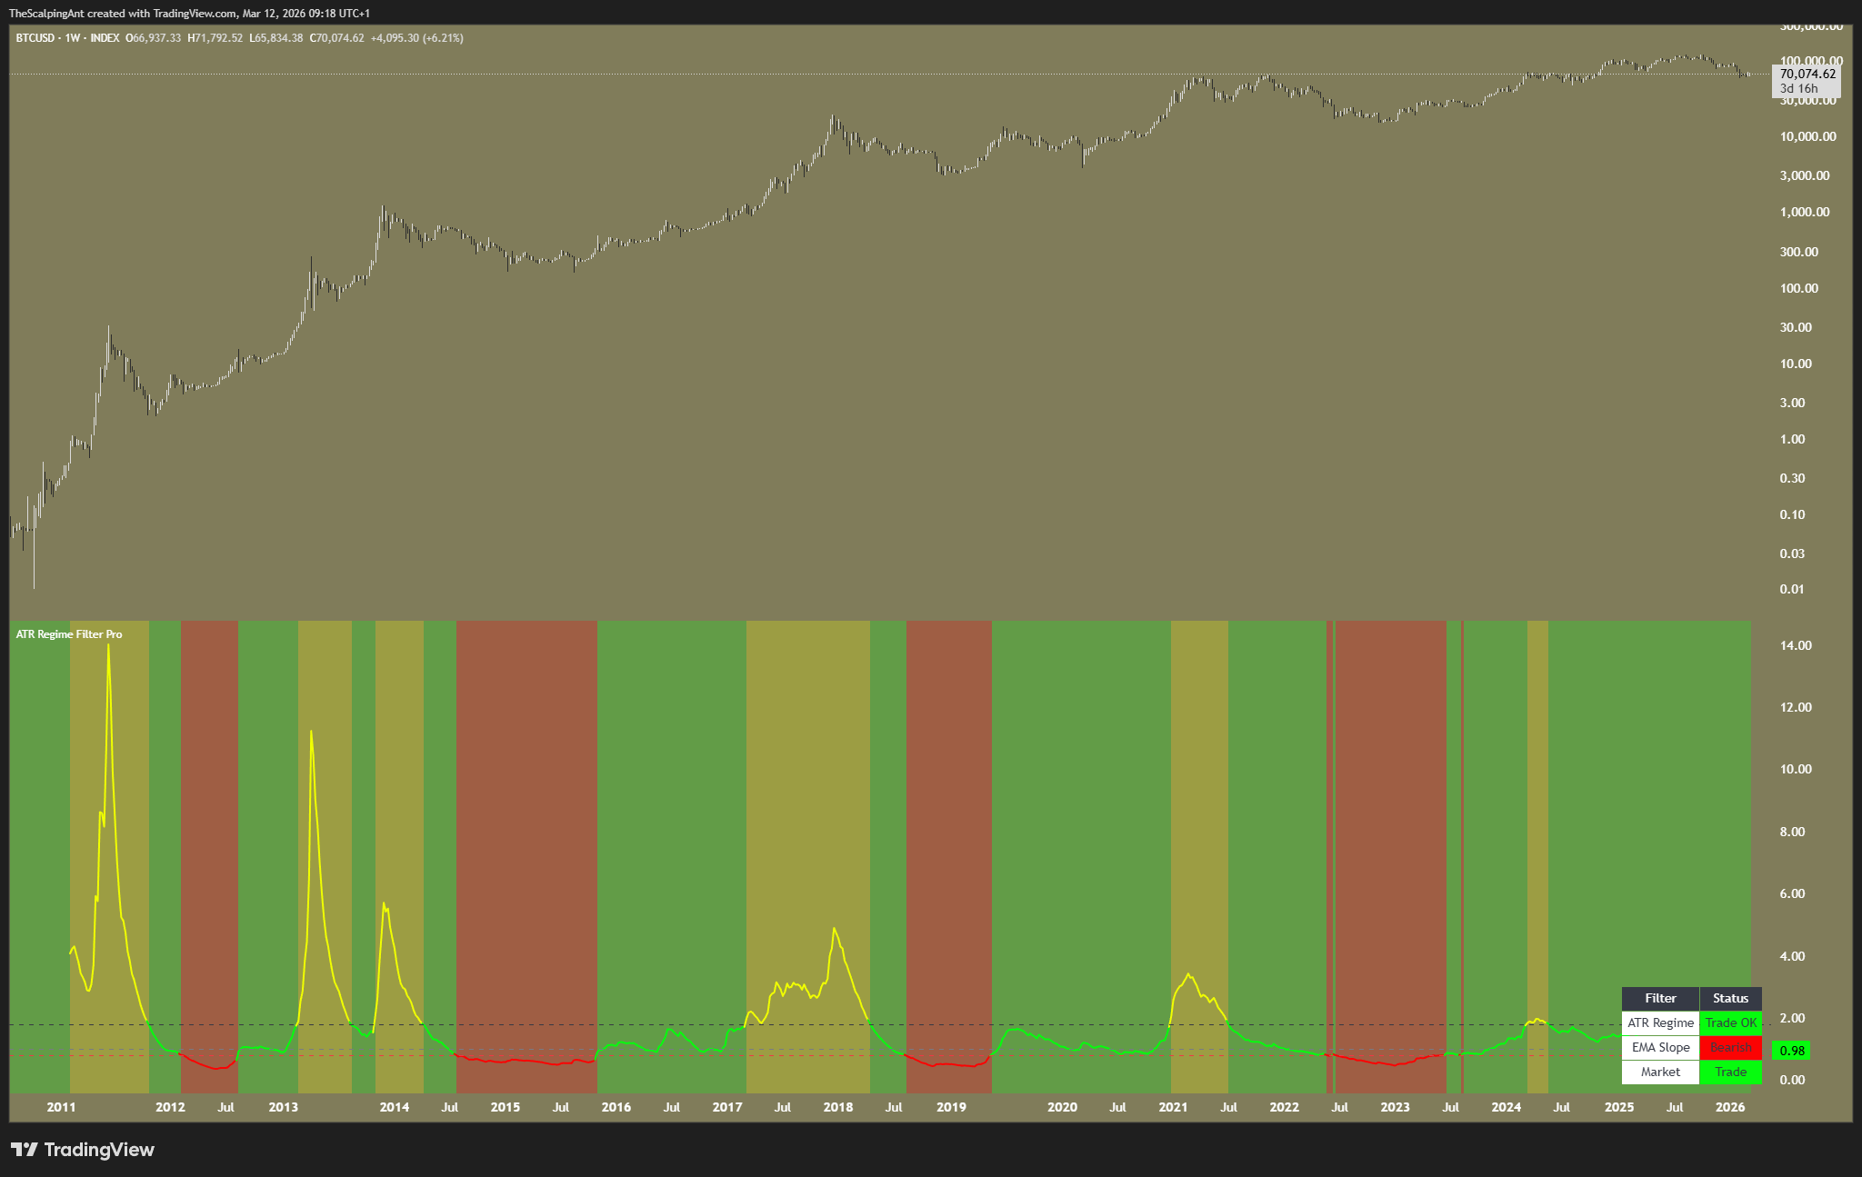Click the Market table cell
The image size is (1862, 1177).
pos(1660,1072)
